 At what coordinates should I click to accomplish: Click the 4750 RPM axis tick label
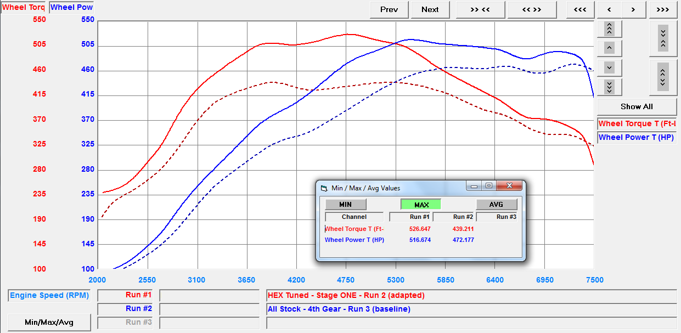346,280
